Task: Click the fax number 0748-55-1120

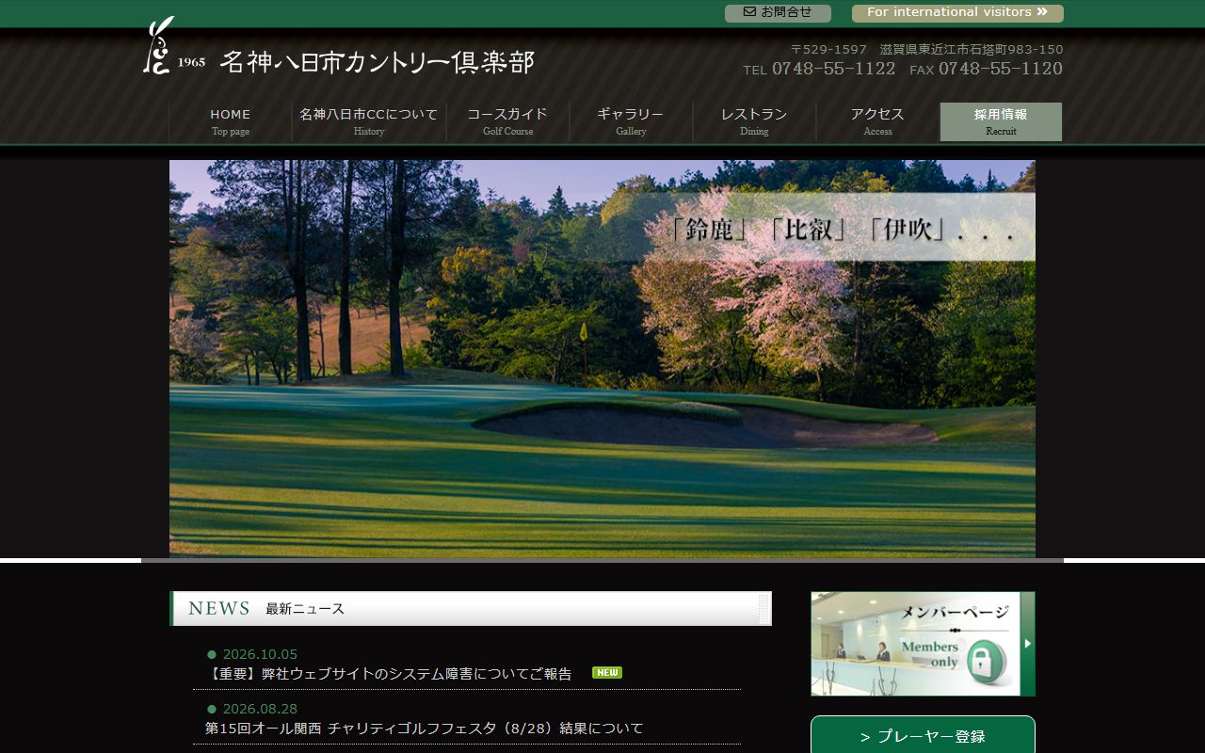Action: click(1001, 69)
